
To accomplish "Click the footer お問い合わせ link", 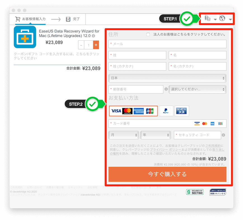I will point(34,187).
